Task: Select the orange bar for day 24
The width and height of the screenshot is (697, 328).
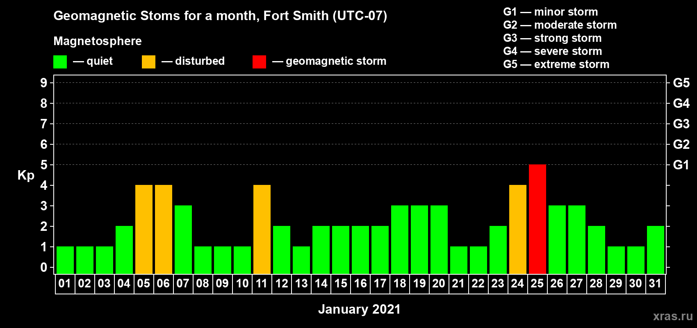Action: (x=518, y=229)
